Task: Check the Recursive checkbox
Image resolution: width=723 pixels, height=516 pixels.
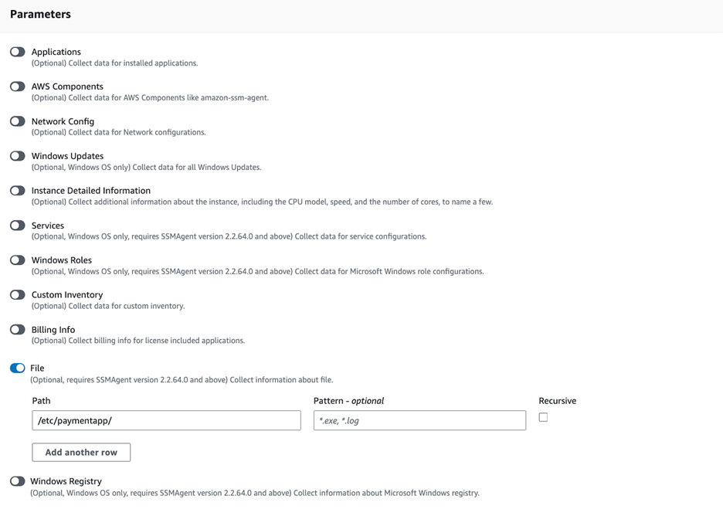Action: (x=543, y=417)
